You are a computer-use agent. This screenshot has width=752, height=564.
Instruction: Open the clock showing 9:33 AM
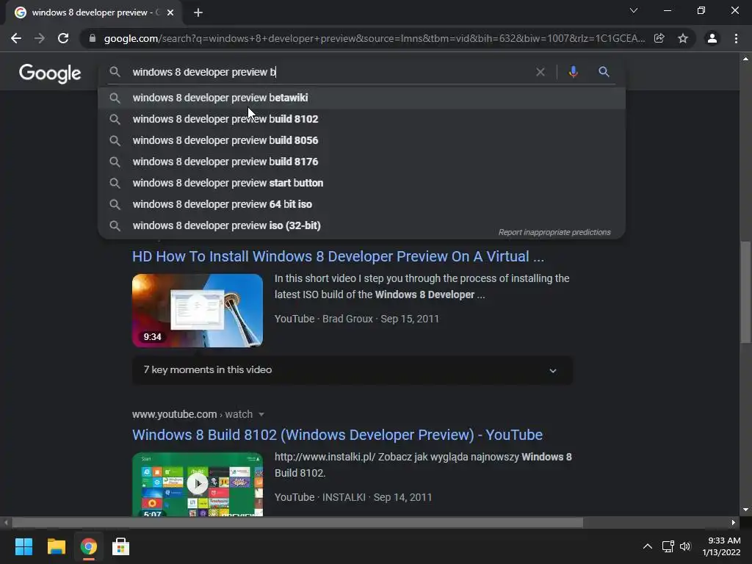(x=721, y=546)
